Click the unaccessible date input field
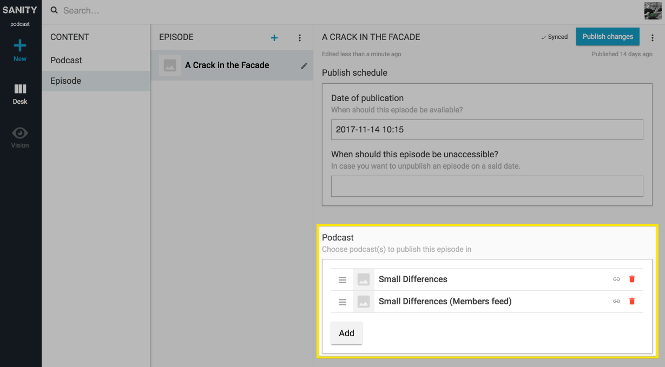The width and height of the screenshot is (665, 367). tap(487, 186)
